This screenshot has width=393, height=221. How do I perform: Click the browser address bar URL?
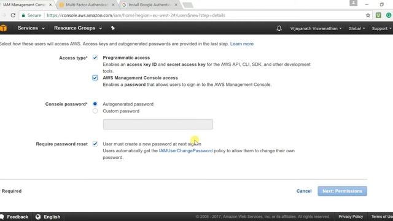point(136,15)
